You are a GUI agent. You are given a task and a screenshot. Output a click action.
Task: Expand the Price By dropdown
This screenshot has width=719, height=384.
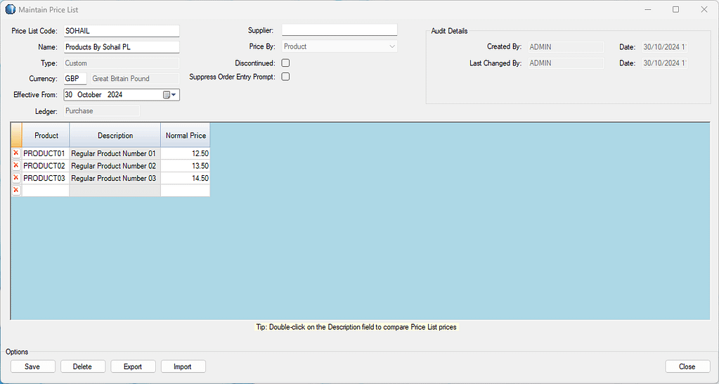391,47
